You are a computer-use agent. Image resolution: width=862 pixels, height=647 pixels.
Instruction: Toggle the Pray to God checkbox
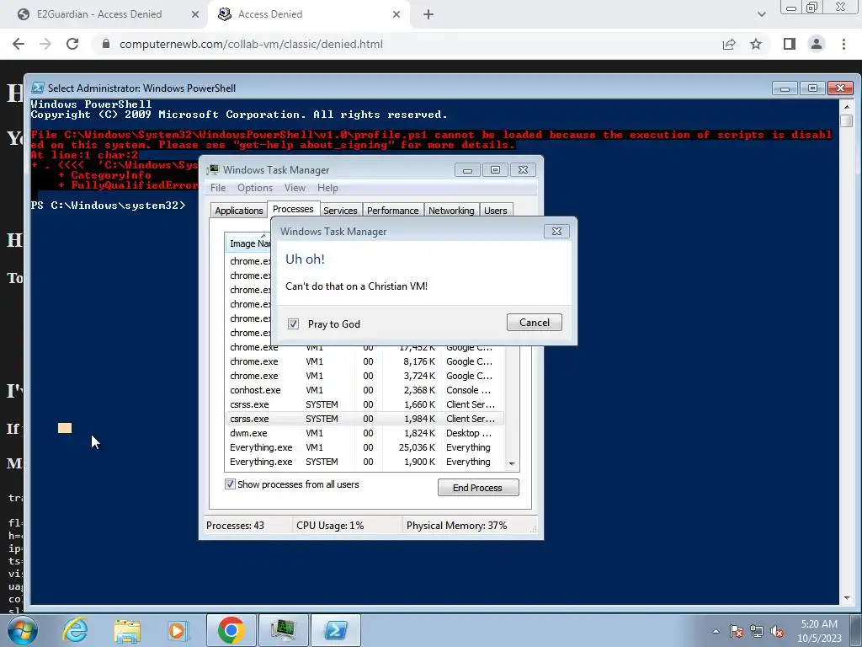pyautogui.click(x=294, y=324)
